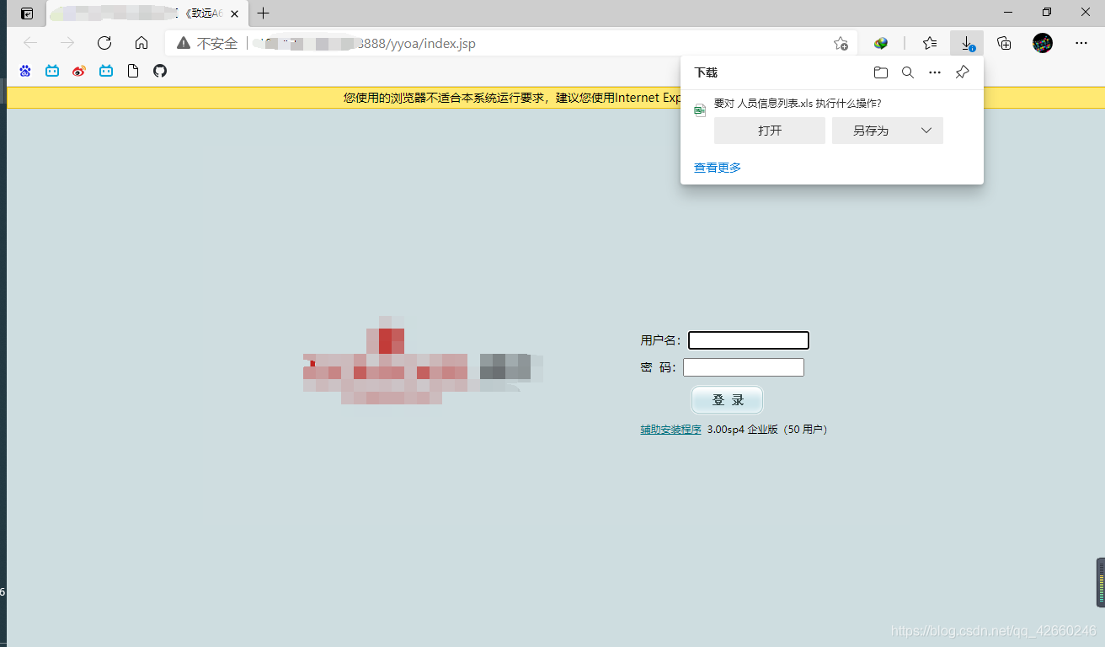The image size is (1105, 647).
Task: Go to browser home page
Action: [x=141, y=43]
